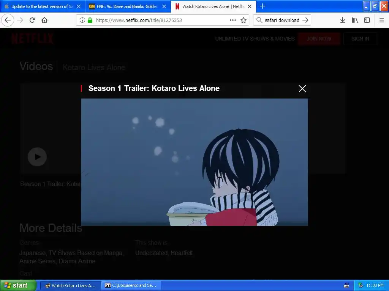
Task: Open the Windows Start menu
Action: pos(17,285)
